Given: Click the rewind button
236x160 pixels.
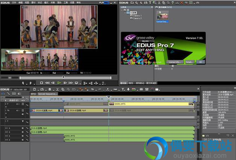Looking at the screenshot, I should tap(47, 83).
